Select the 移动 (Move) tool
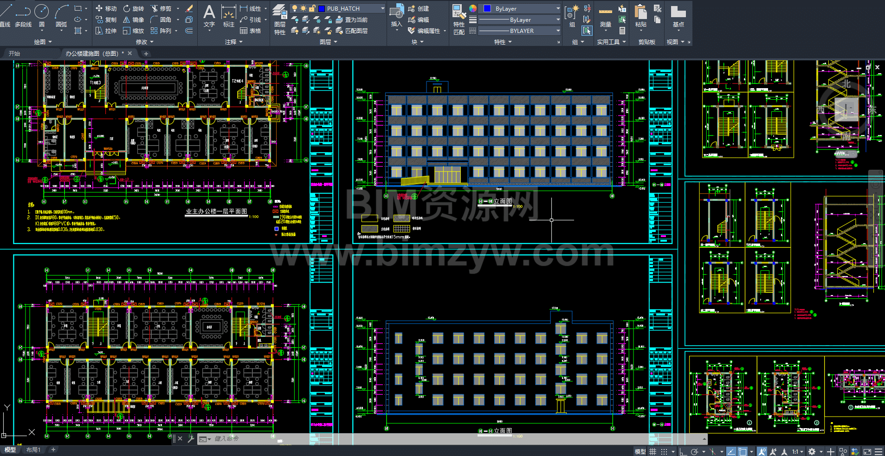 click(x=106, y=8)
